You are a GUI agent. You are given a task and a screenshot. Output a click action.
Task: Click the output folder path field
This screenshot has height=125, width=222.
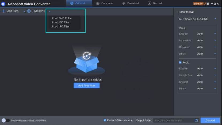pyautogui.click(x=173, y=120)
